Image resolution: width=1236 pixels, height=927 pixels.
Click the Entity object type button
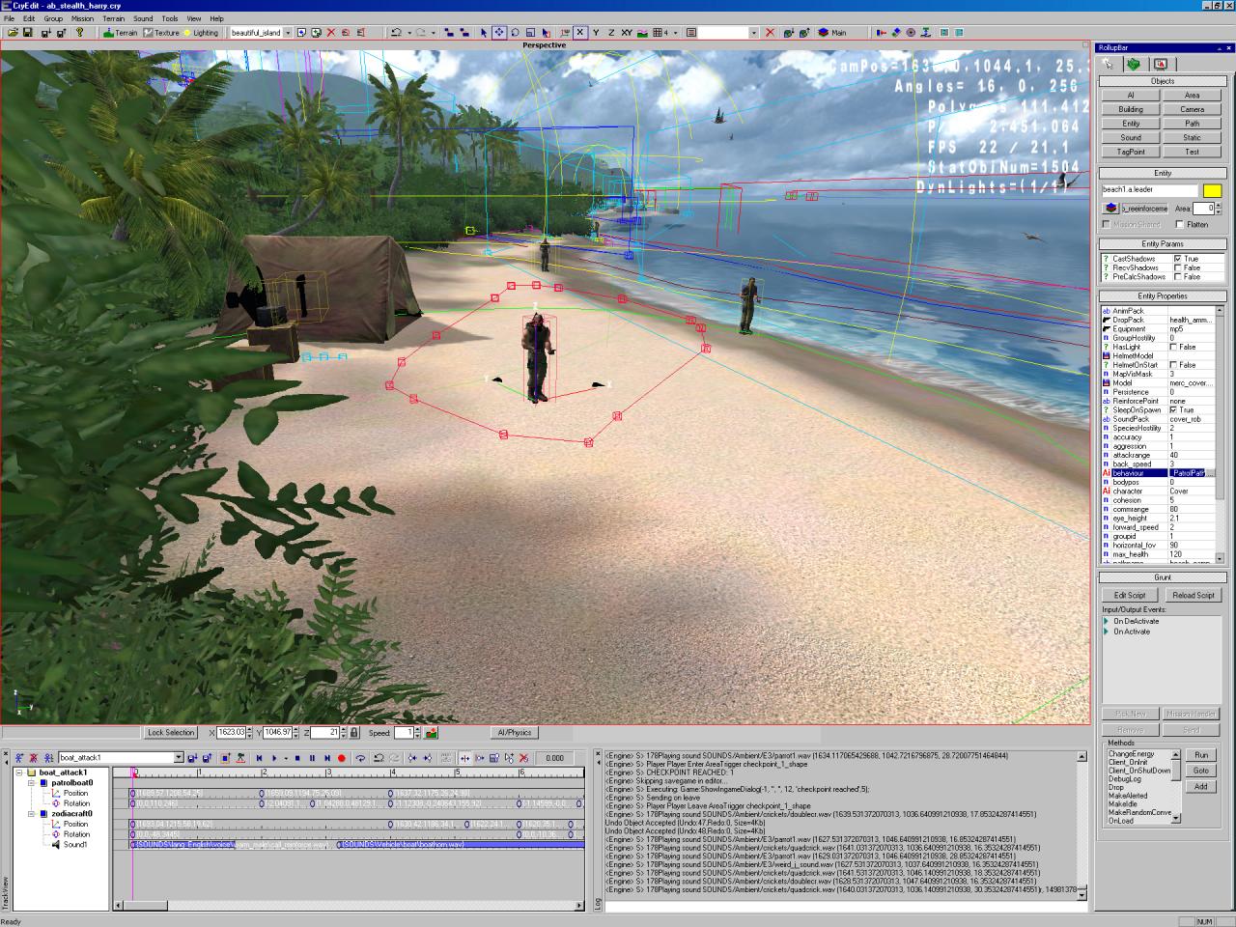(1131, 124)
